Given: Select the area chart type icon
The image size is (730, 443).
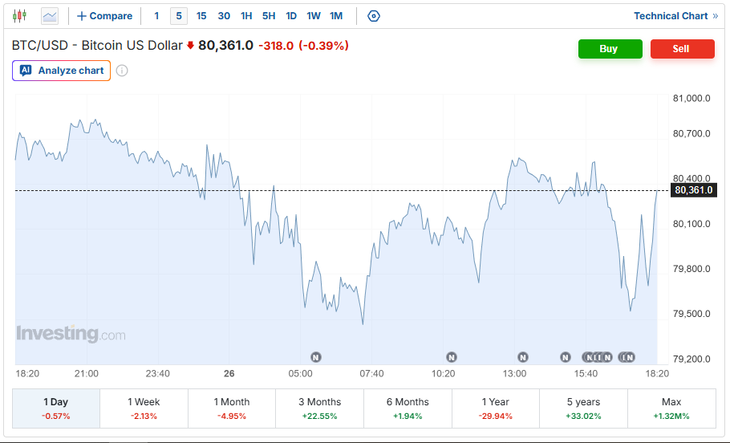Looking at the screenshot, I should pyautogui.click(x=50, y=16).
